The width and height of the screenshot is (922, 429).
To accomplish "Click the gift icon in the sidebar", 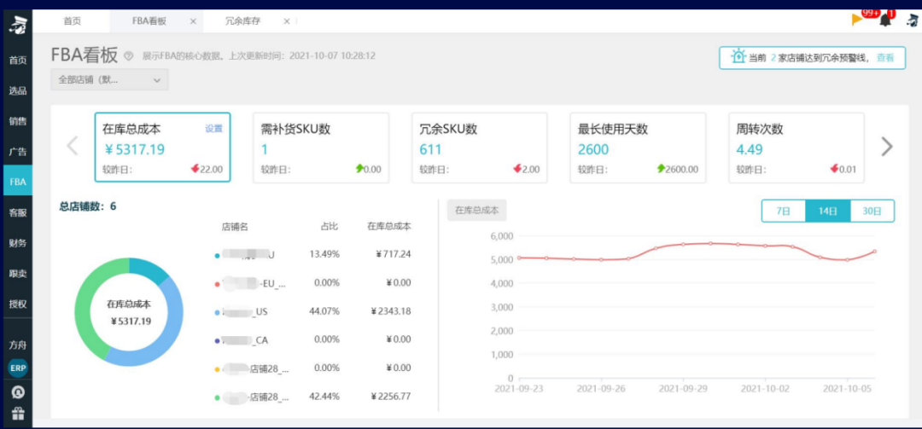I will 17,415.
